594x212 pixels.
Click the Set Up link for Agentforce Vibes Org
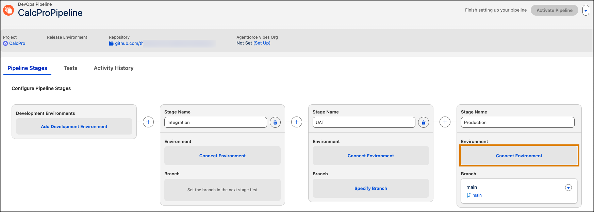262,43
